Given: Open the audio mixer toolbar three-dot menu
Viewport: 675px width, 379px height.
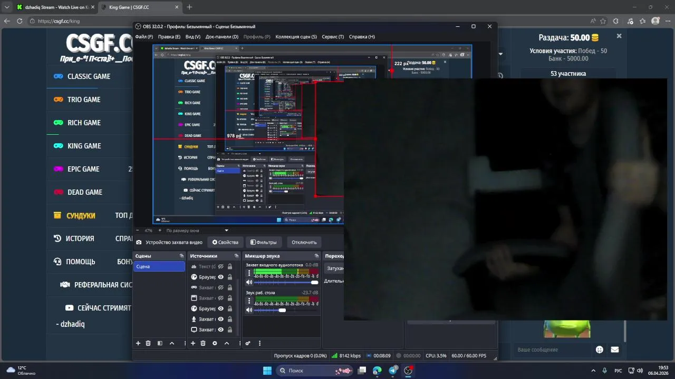Looking at the screenshot, I should click(x=259, y=343).
